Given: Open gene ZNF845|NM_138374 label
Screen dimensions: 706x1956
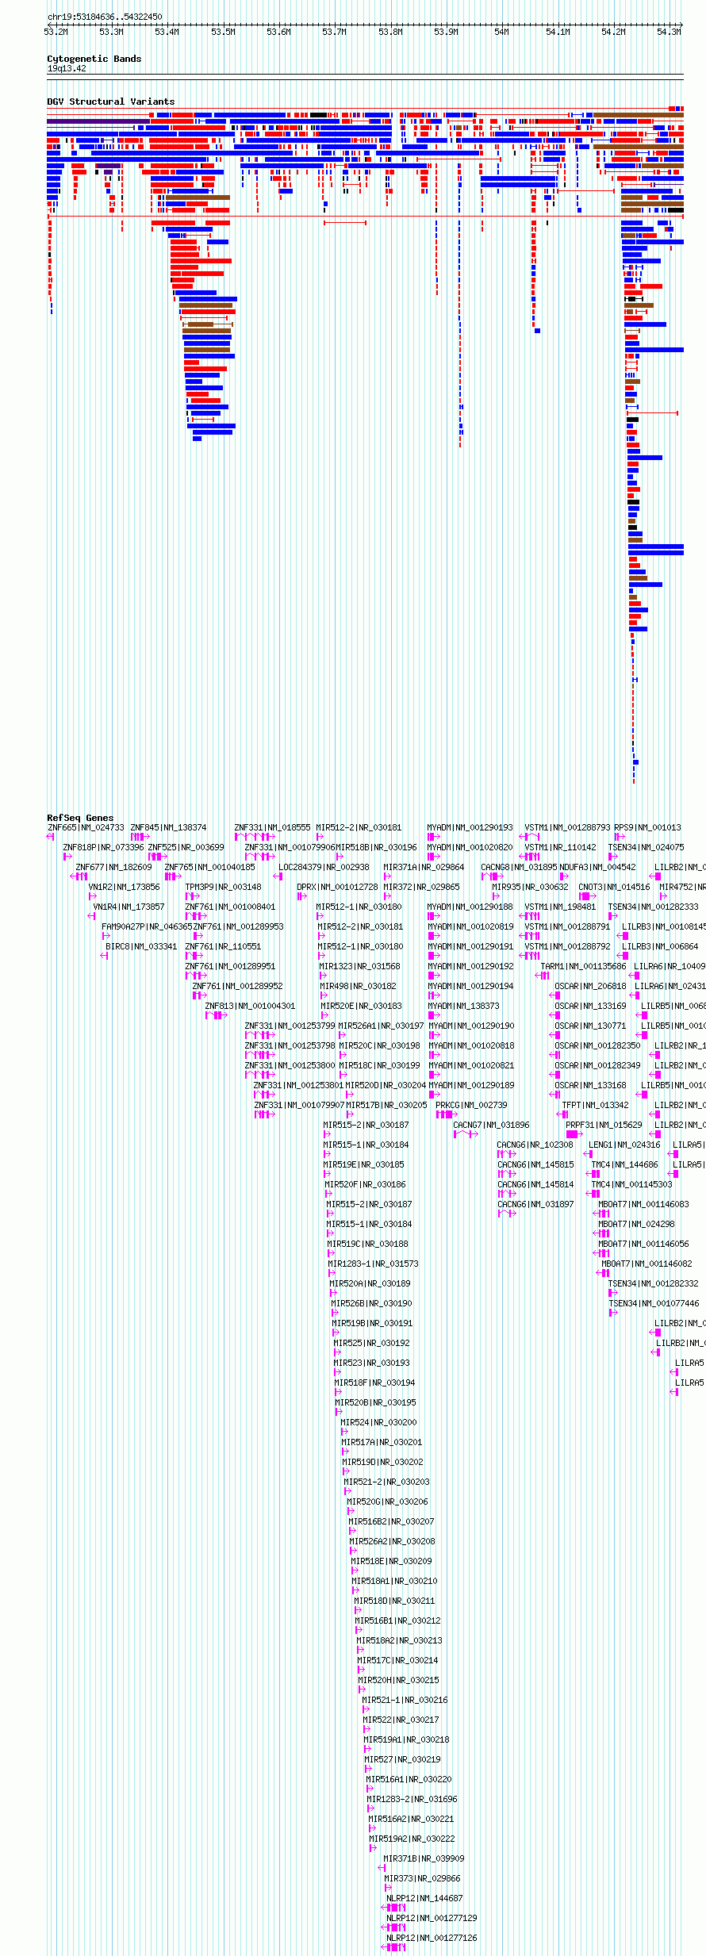Looking at the screenshot, I should pos(168,827).
